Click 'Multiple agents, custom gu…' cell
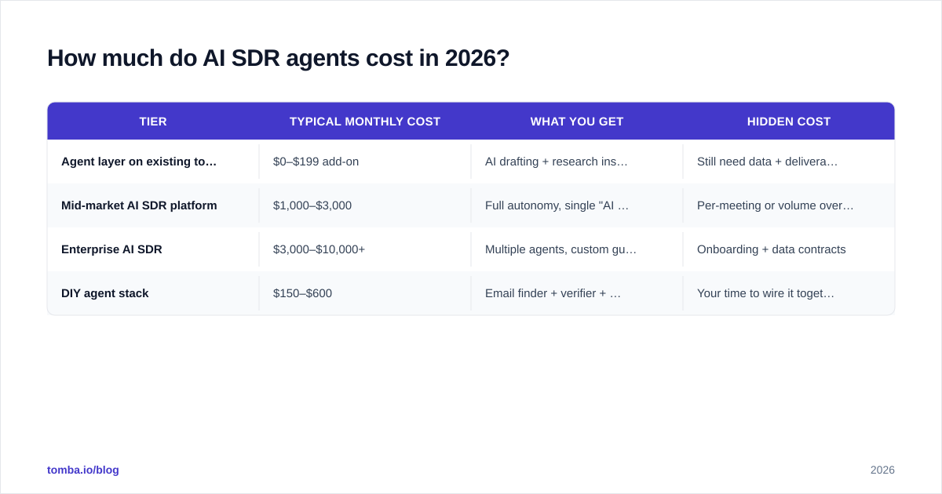Image resolution: width=942 pixels, height=494 pixels. coord(577,249)
